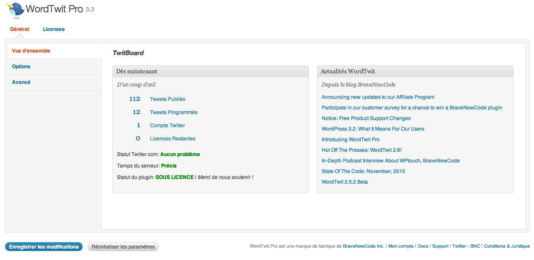Screen dimensions: 534x260
Task: Read Announcing new updates to Affiliate Program
Action: point(378,97)
